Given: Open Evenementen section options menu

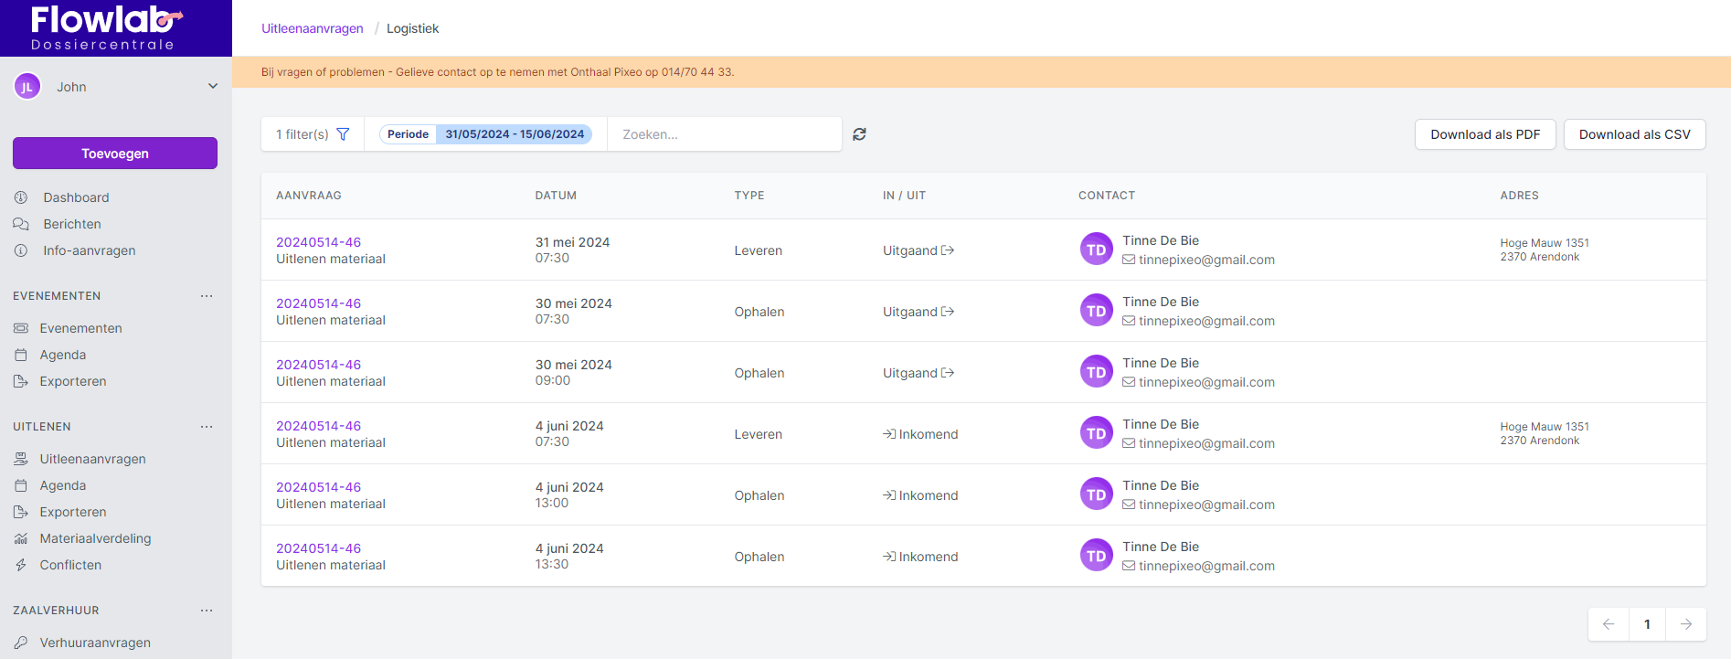Looking at the screenshot, I should point(207,296).
